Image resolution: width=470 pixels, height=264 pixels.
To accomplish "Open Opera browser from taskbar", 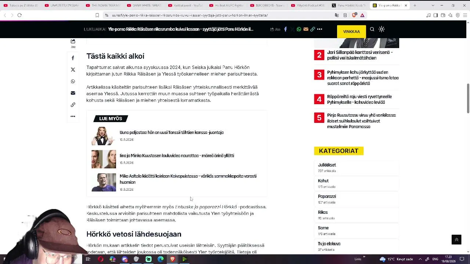I will coord(100,259).
